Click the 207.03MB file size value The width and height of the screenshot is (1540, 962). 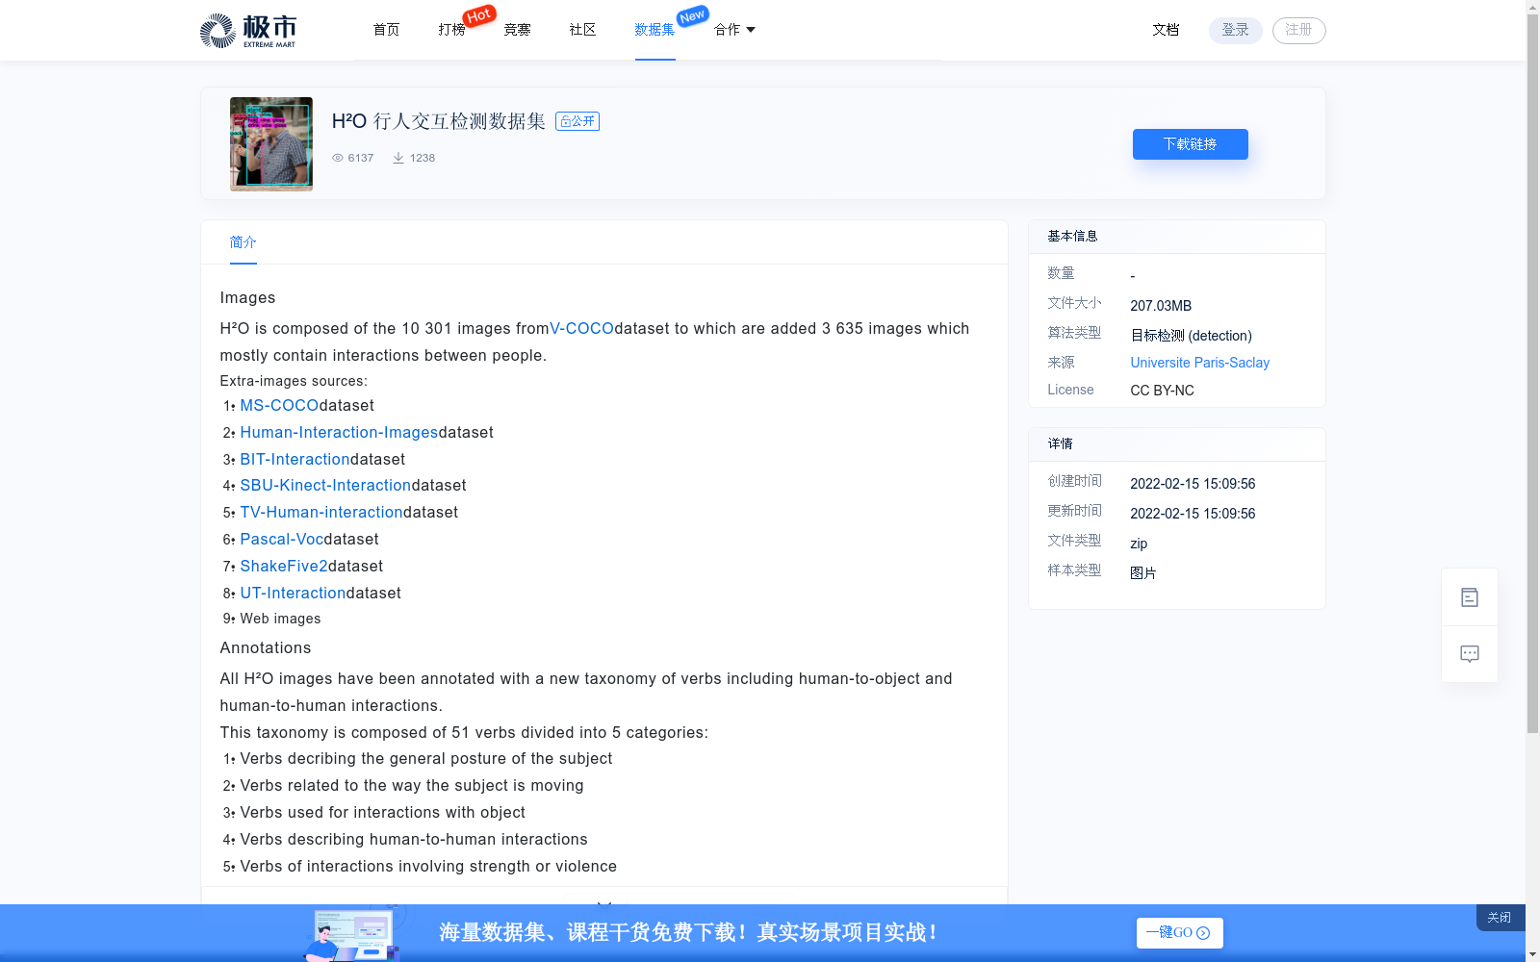click(x=1161, y=306)
